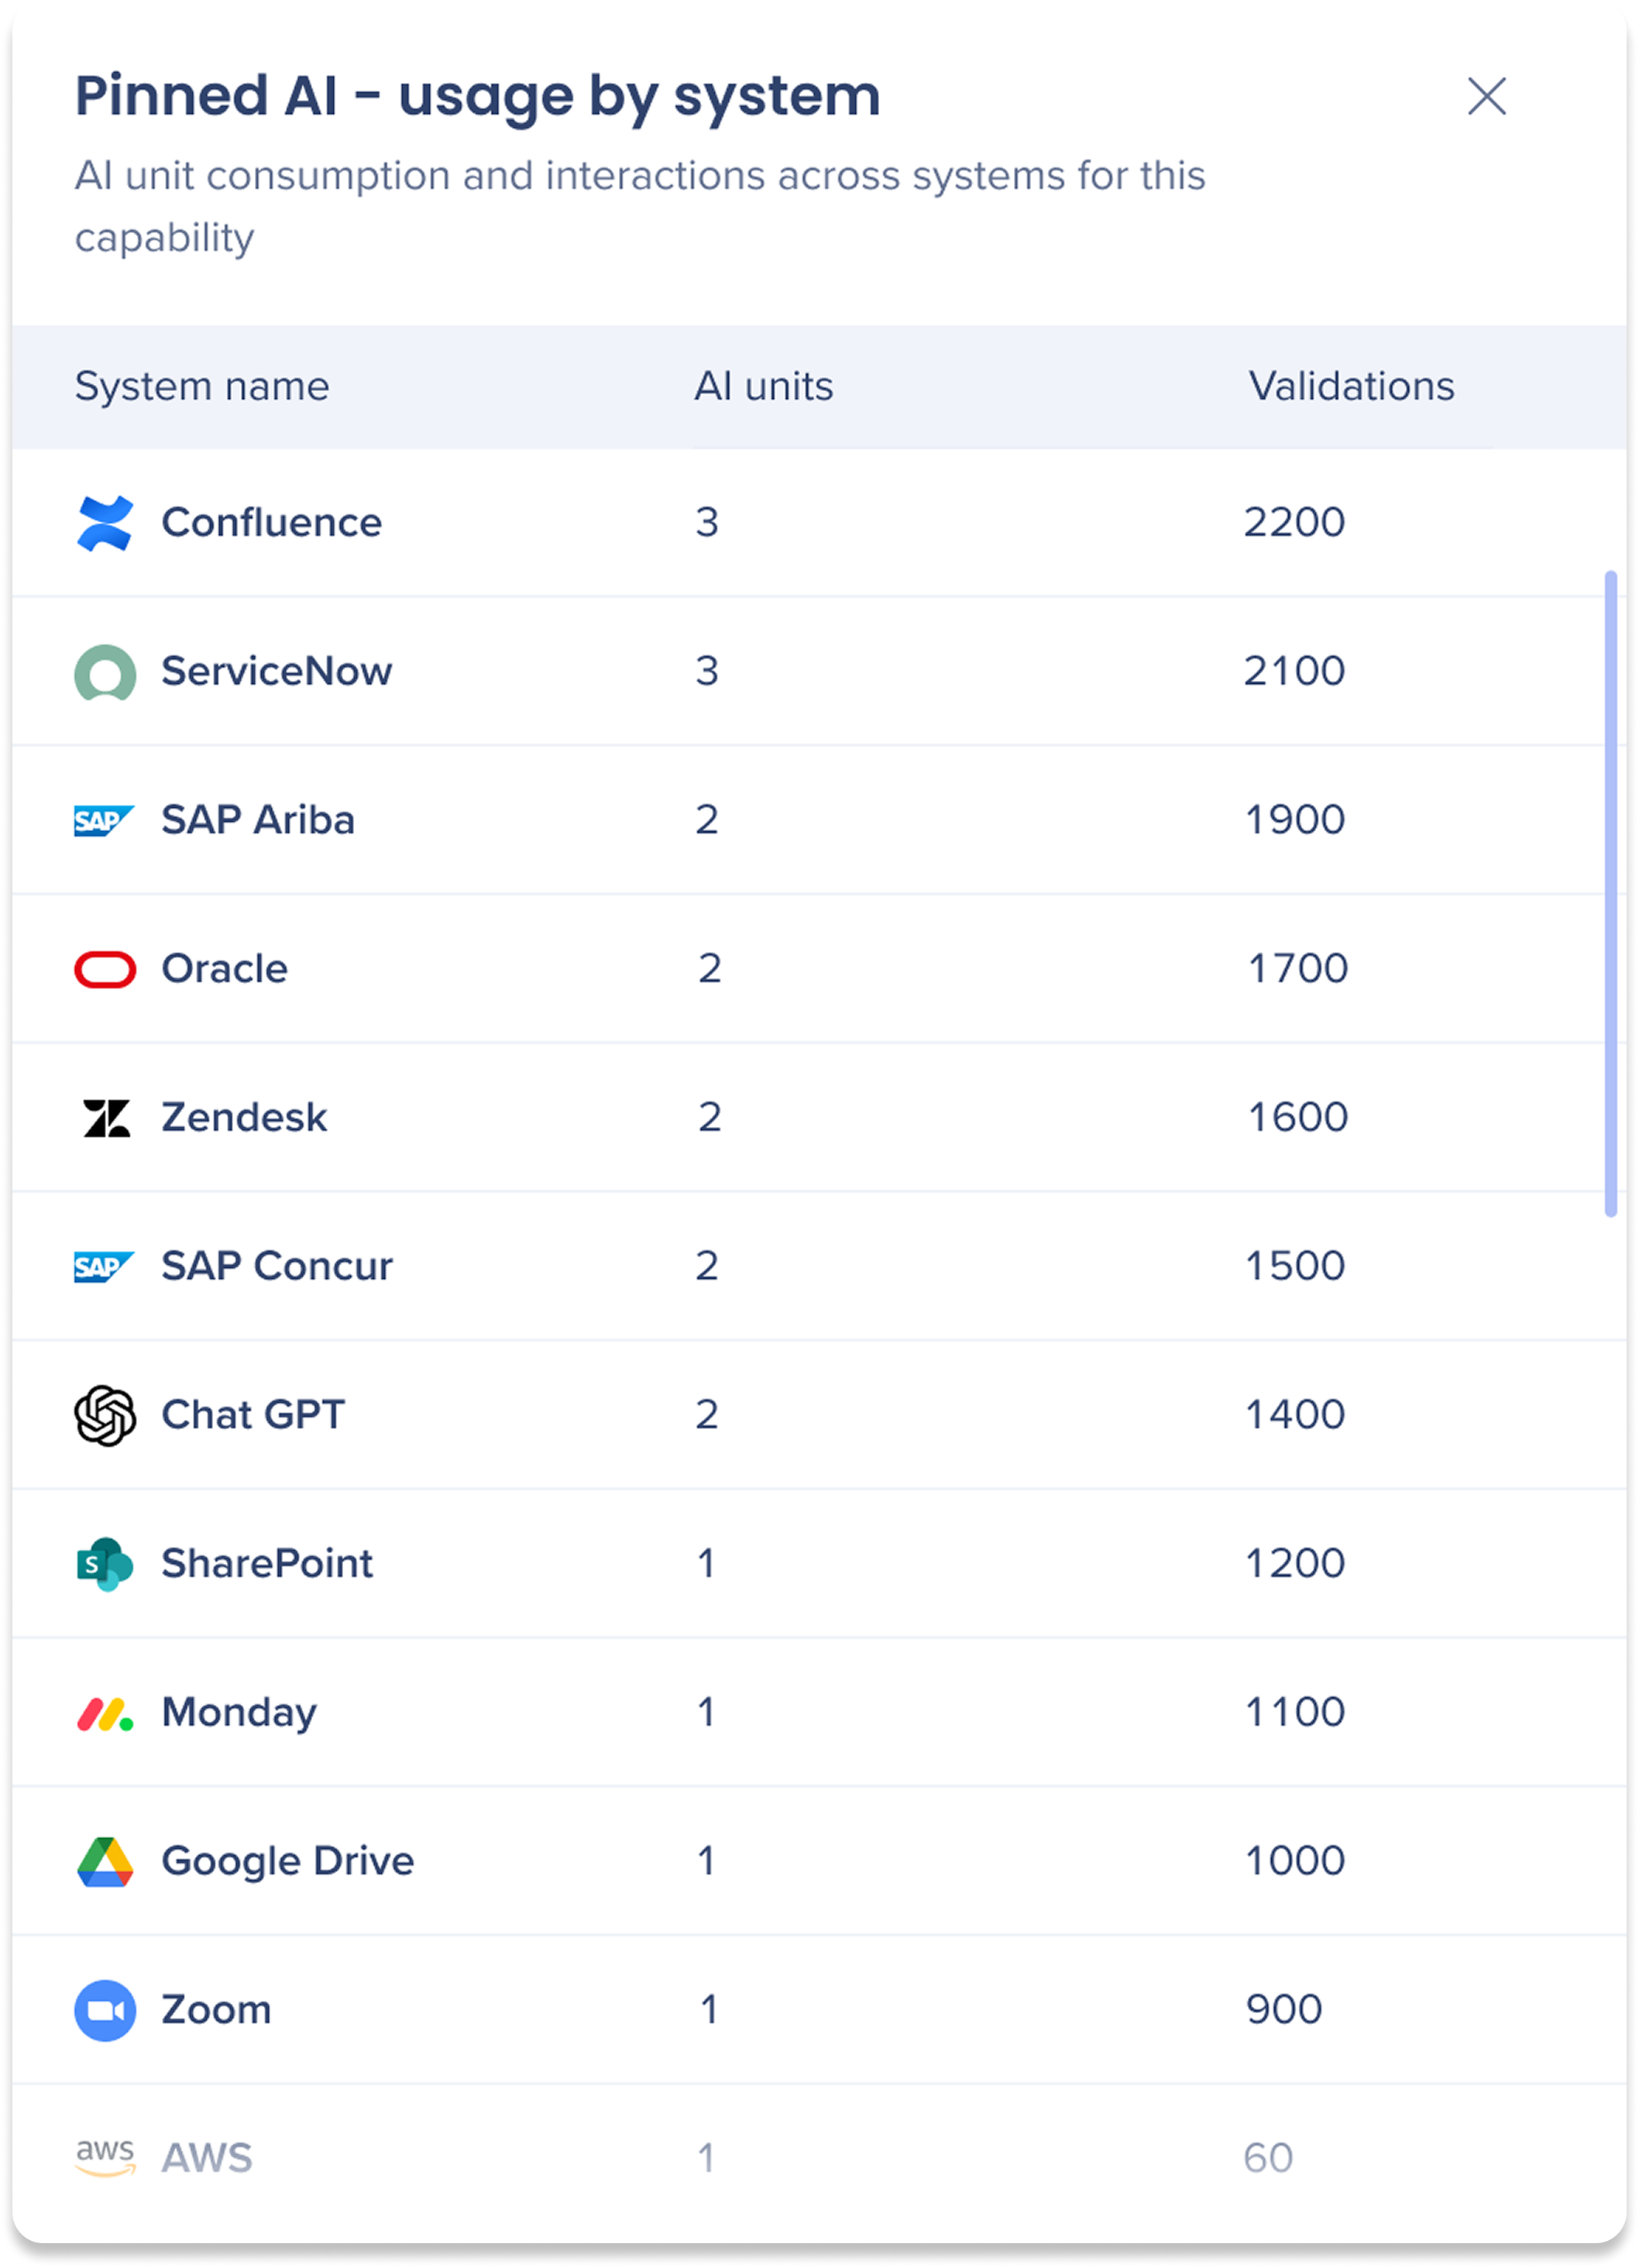Click the AI units value for ServiceNow
Image resolution: width=1639 pixels, height=2268 pixels.
(707, 671)
